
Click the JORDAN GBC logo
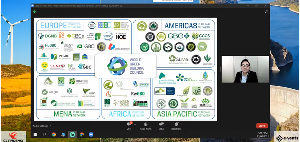79,81
